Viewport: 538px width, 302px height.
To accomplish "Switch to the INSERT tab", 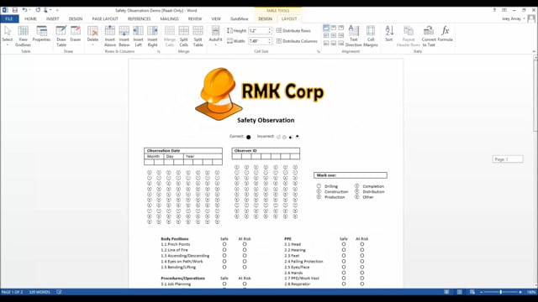I will (52, 18).
